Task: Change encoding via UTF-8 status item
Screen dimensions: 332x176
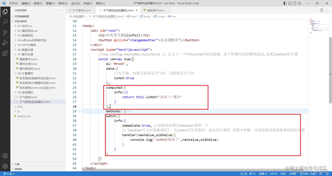Action: pos(273,174)
